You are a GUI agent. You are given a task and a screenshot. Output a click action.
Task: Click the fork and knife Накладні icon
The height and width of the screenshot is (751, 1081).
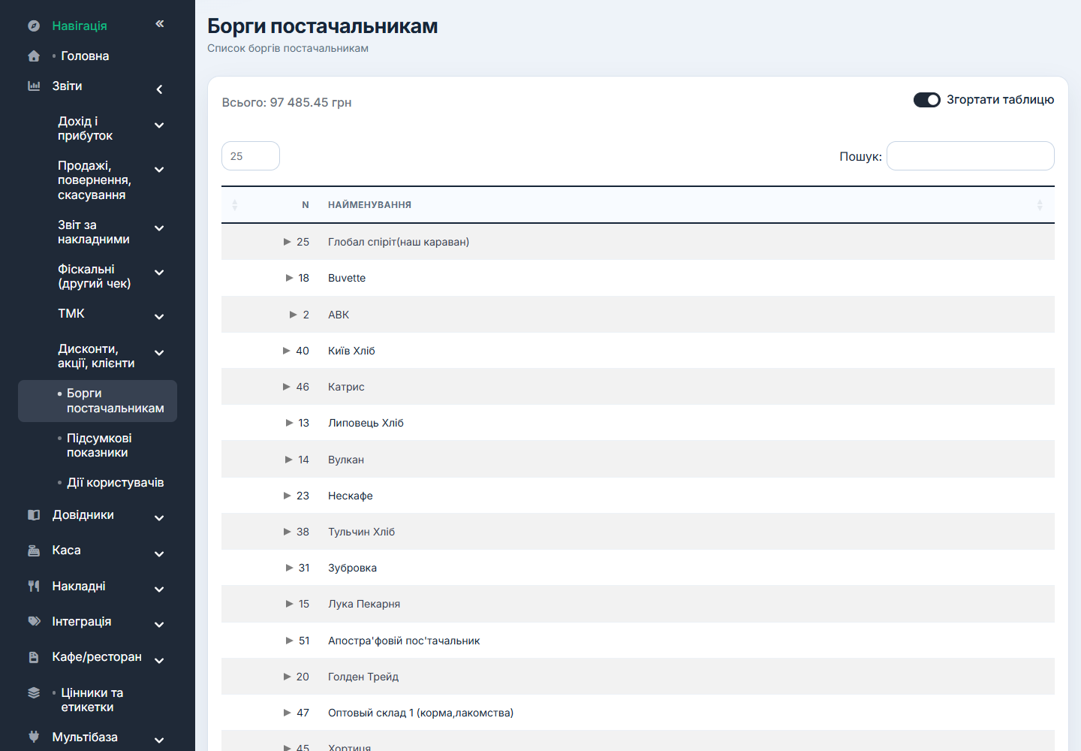pyautogui.click(x=34, y=587)
